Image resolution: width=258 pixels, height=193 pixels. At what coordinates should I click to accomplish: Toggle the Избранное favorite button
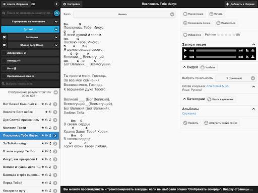click(192, 35)
